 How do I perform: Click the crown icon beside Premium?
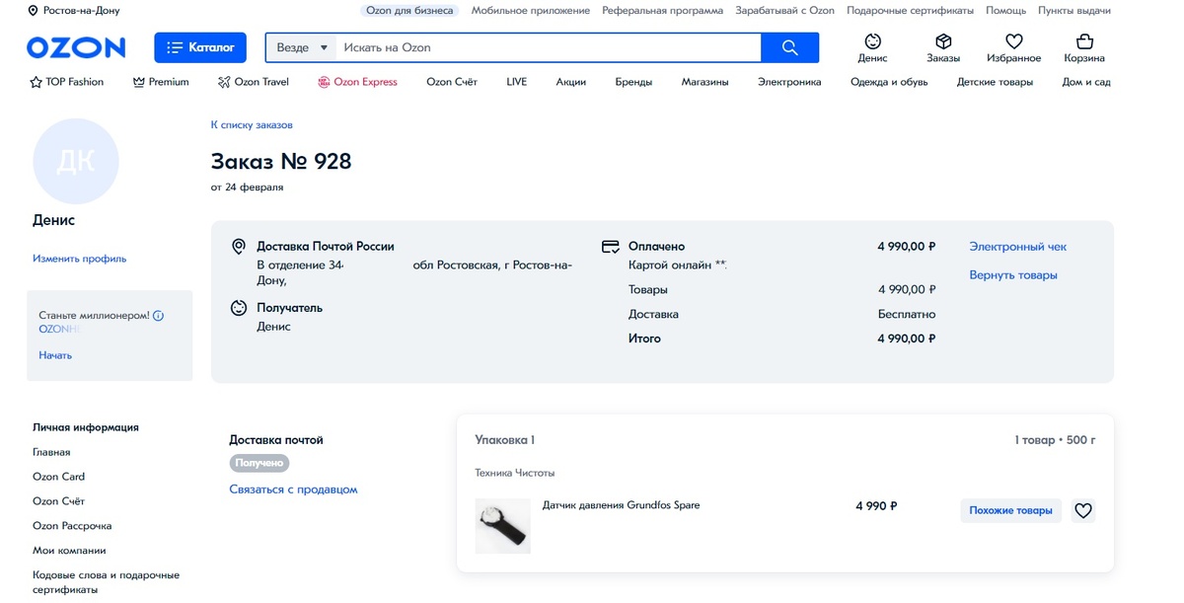point(138,82)
